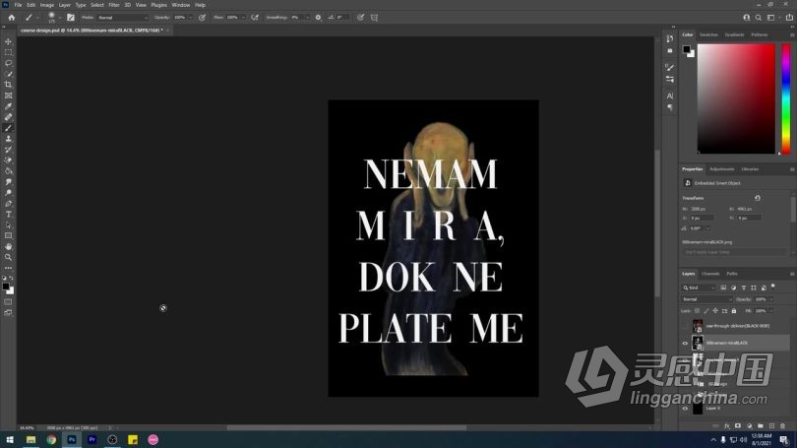The image size is (797, 448).
Task: Toggle pressure for size button
Action: point(360,18)
